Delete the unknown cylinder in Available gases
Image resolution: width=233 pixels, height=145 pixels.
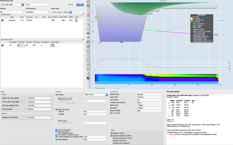coord(3,20)
